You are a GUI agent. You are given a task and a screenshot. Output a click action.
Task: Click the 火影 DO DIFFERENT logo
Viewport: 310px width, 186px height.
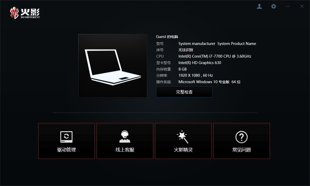[25, 13]
